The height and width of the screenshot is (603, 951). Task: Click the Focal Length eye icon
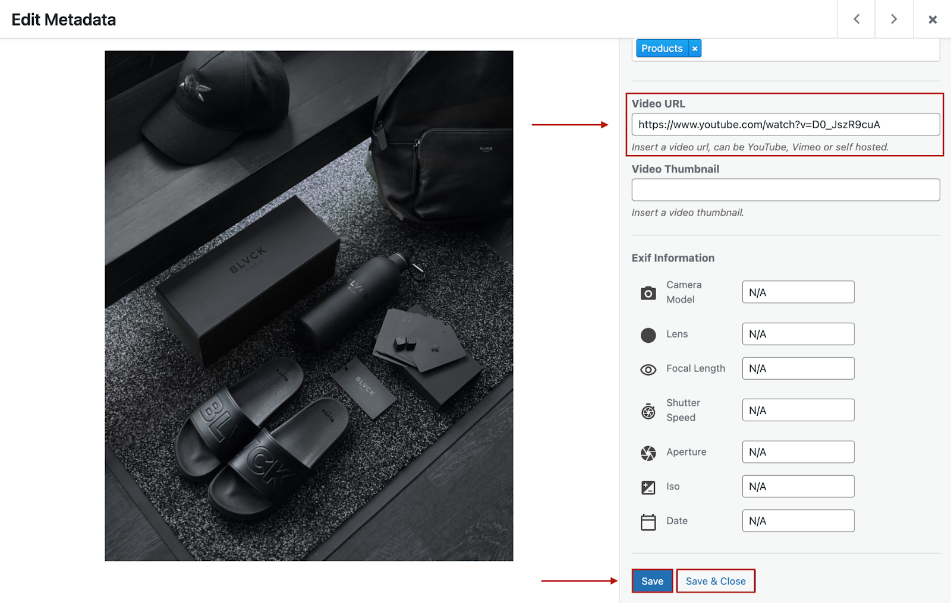648,370
